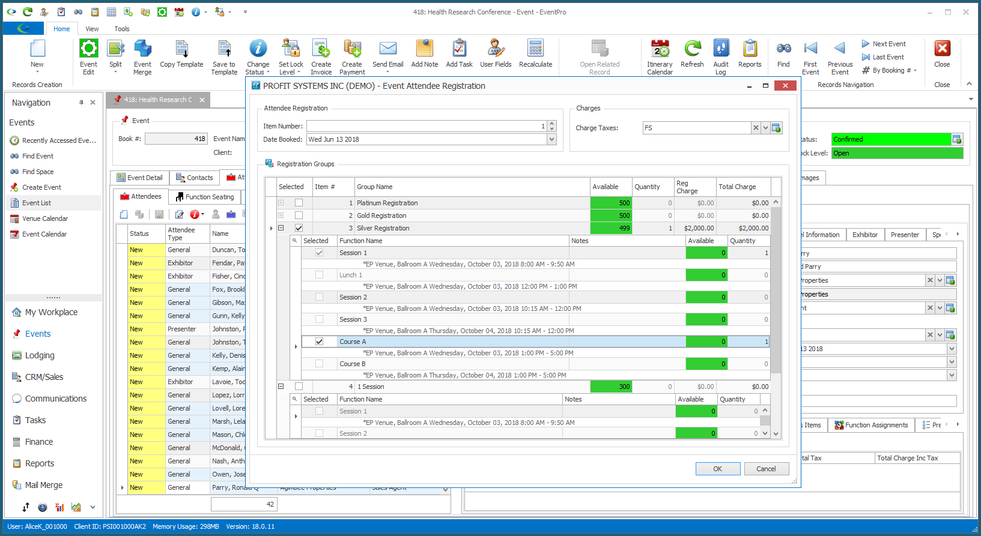Screen dimensions: 981x536
Task: Click the Split ribbon icon
Action: tap(115, 49)
